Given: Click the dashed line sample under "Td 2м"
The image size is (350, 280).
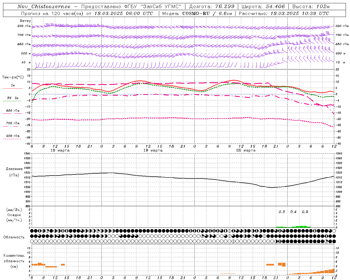Looking at the screenshot, I should [x=12, y=101].
